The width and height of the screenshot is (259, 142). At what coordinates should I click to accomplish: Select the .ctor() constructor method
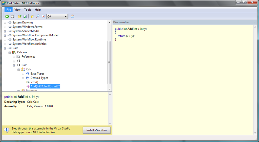[34, 82]
